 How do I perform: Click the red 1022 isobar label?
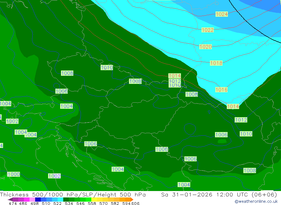point(208,30)
